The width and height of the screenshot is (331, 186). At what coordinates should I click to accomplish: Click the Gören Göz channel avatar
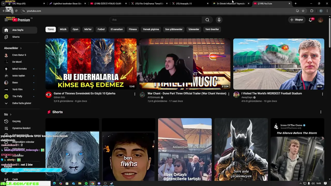click(49, 95)
